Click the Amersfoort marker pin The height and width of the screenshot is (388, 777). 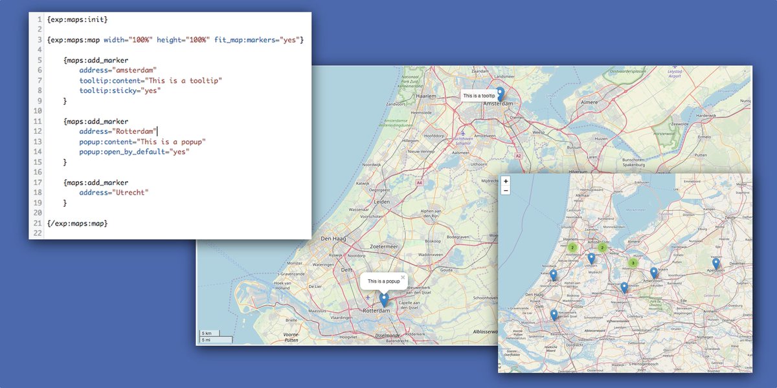653,272
